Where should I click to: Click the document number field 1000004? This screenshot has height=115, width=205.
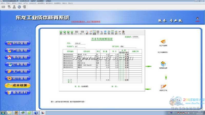(x=136, y=37)
